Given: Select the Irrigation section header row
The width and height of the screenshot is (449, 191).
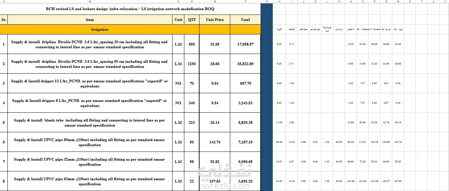Looking at the screenshot, I should coord(130,29).
